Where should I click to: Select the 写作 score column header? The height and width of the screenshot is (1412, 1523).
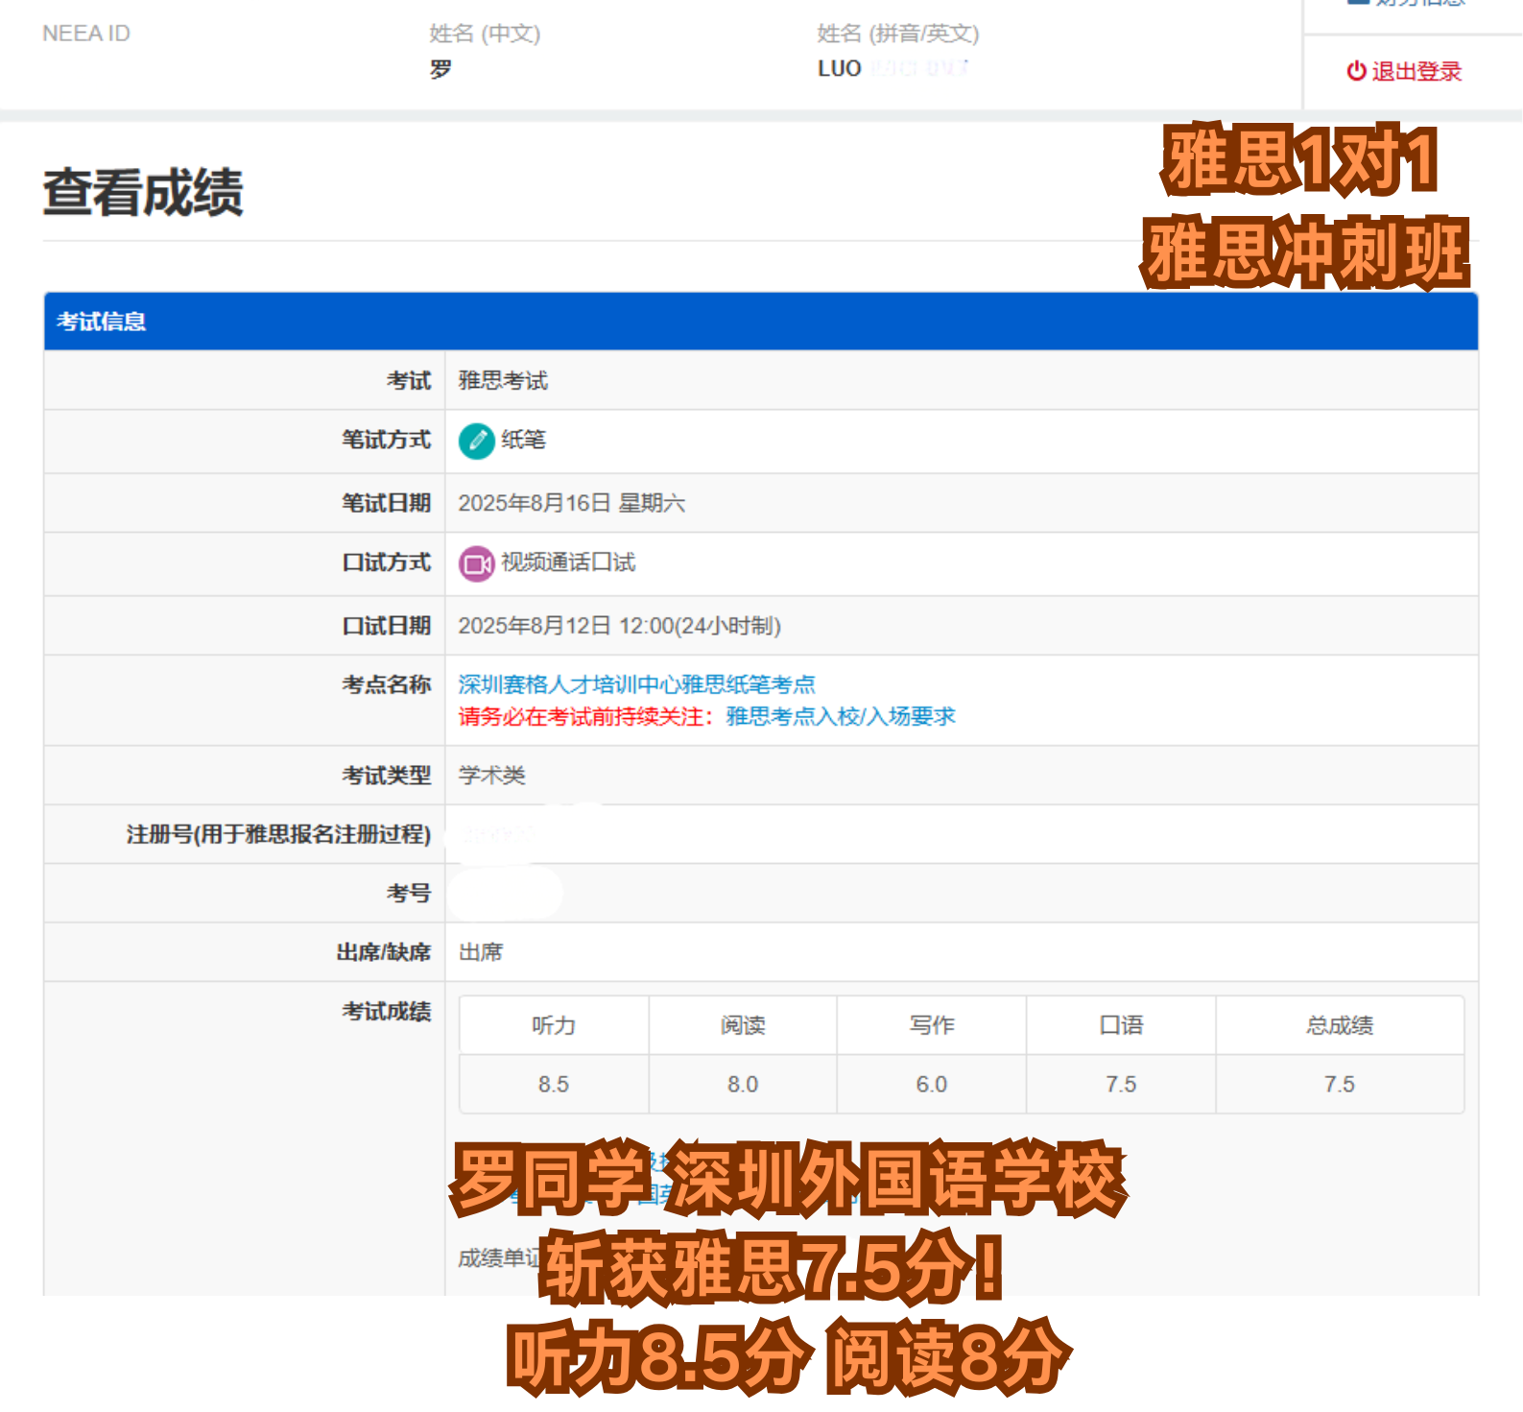(932, 1025)
